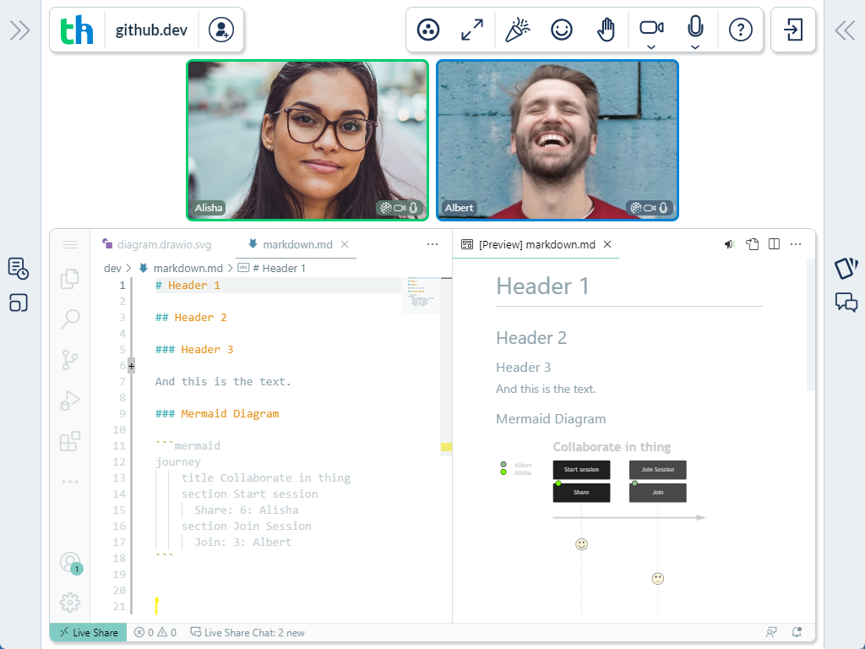Open the Run and Debug icon
This screenshot has width=865, height=649.
click(x=70, y=400)
